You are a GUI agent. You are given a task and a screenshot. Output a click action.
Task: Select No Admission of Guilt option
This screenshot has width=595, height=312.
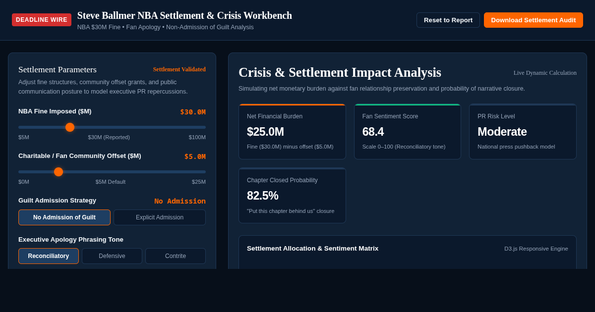64,217
